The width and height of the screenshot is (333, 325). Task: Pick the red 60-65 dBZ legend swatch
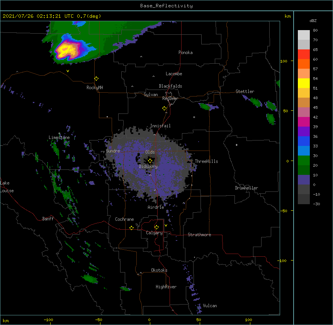[x=304, y=54]
